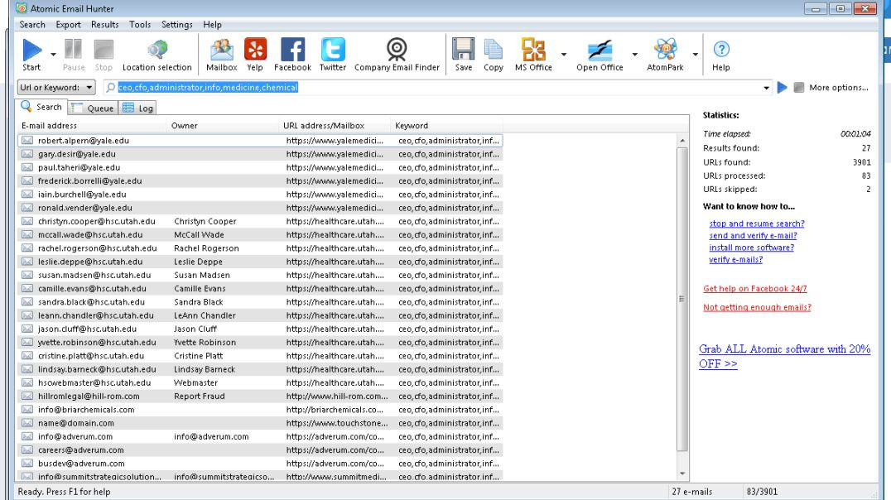Viewport: 891px width, 500px height.
Task: Sort by the Keyword column header
Action: (446, 126)
